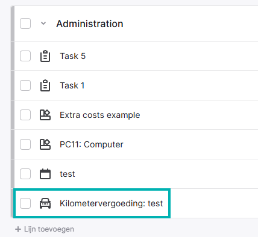The image size is (258, 237).
Task: Click the car icon for Kilometervergoeding
Action: [45, 203]
